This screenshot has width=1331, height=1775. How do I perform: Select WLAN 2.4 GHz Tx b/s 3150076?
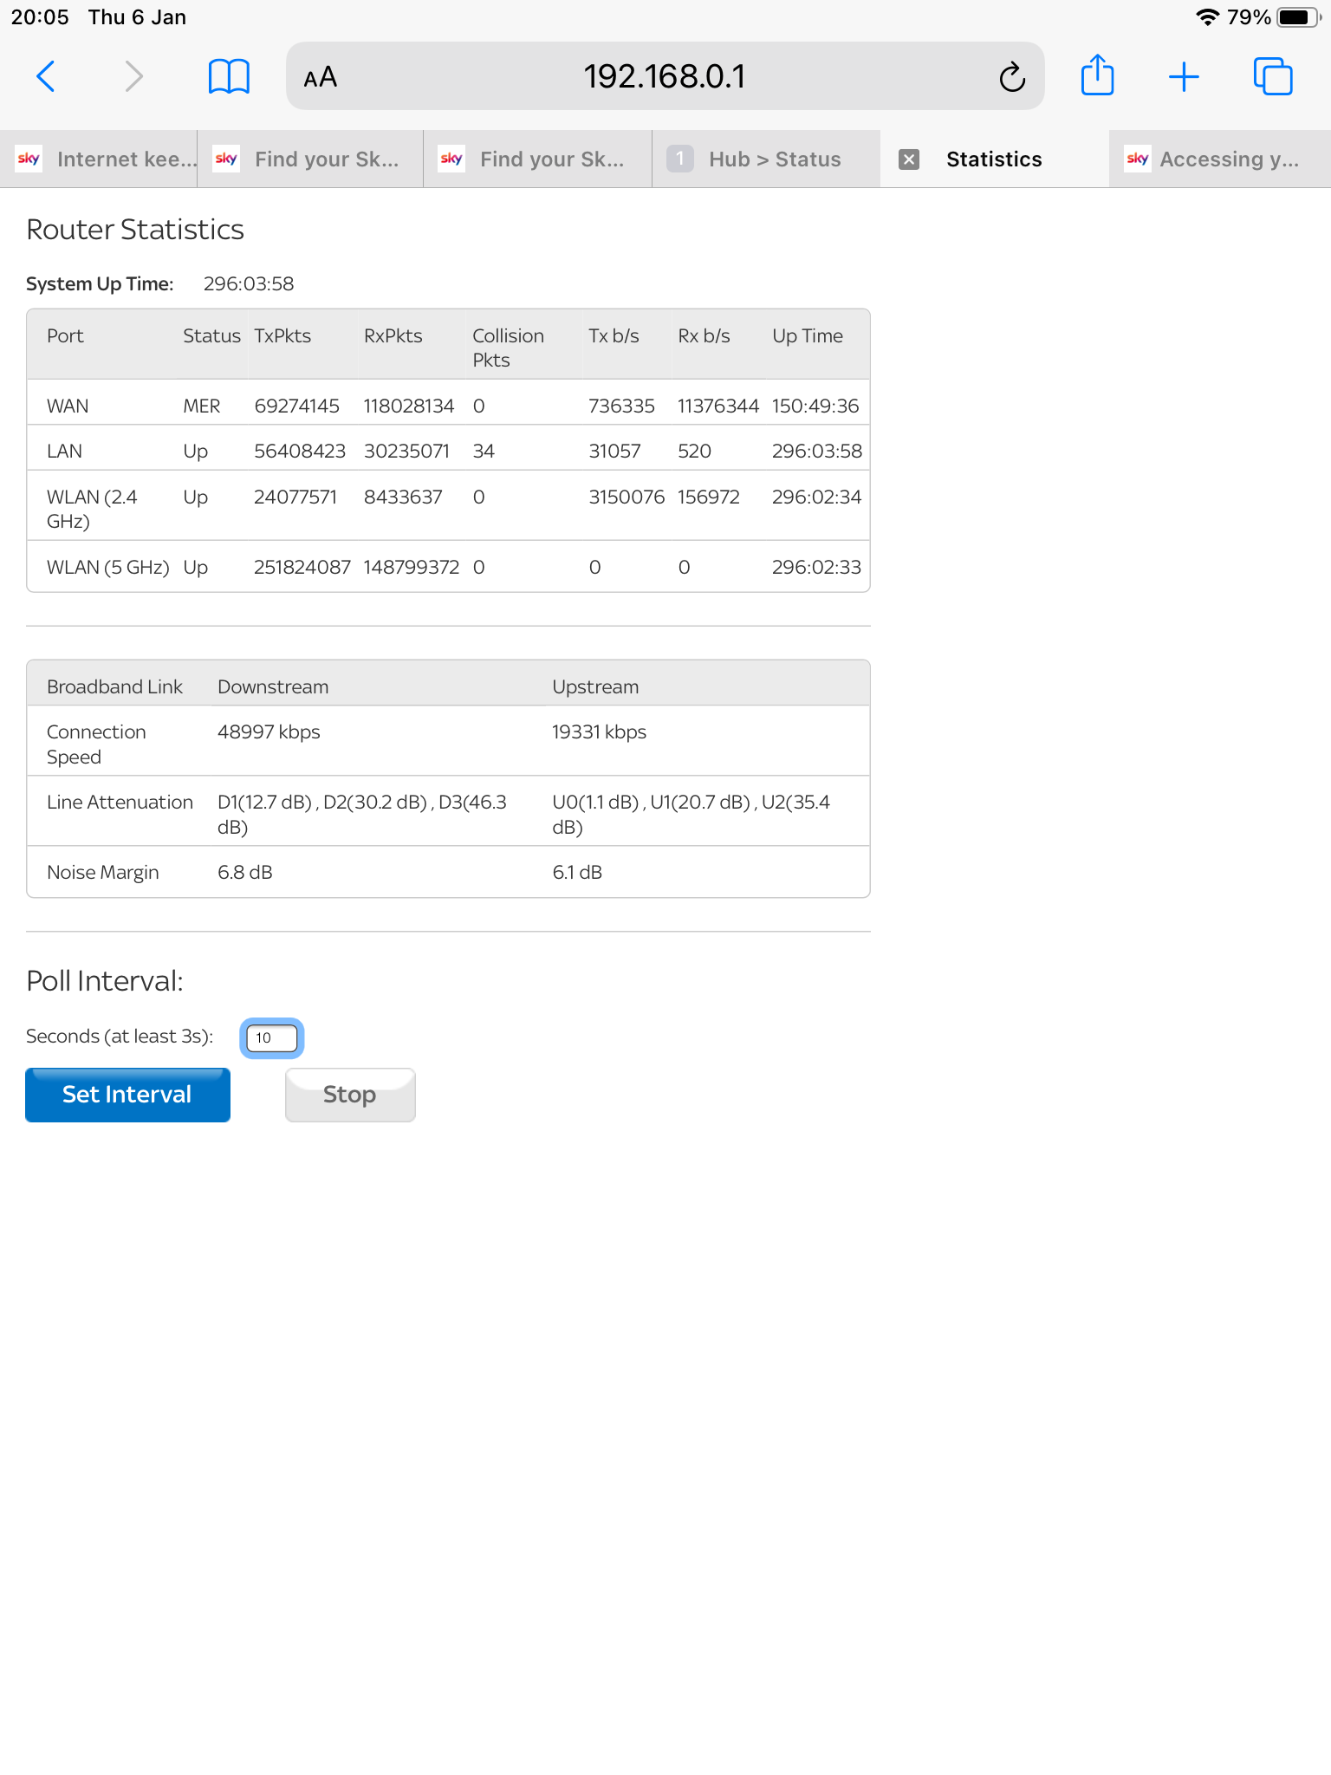click(627, 497)
